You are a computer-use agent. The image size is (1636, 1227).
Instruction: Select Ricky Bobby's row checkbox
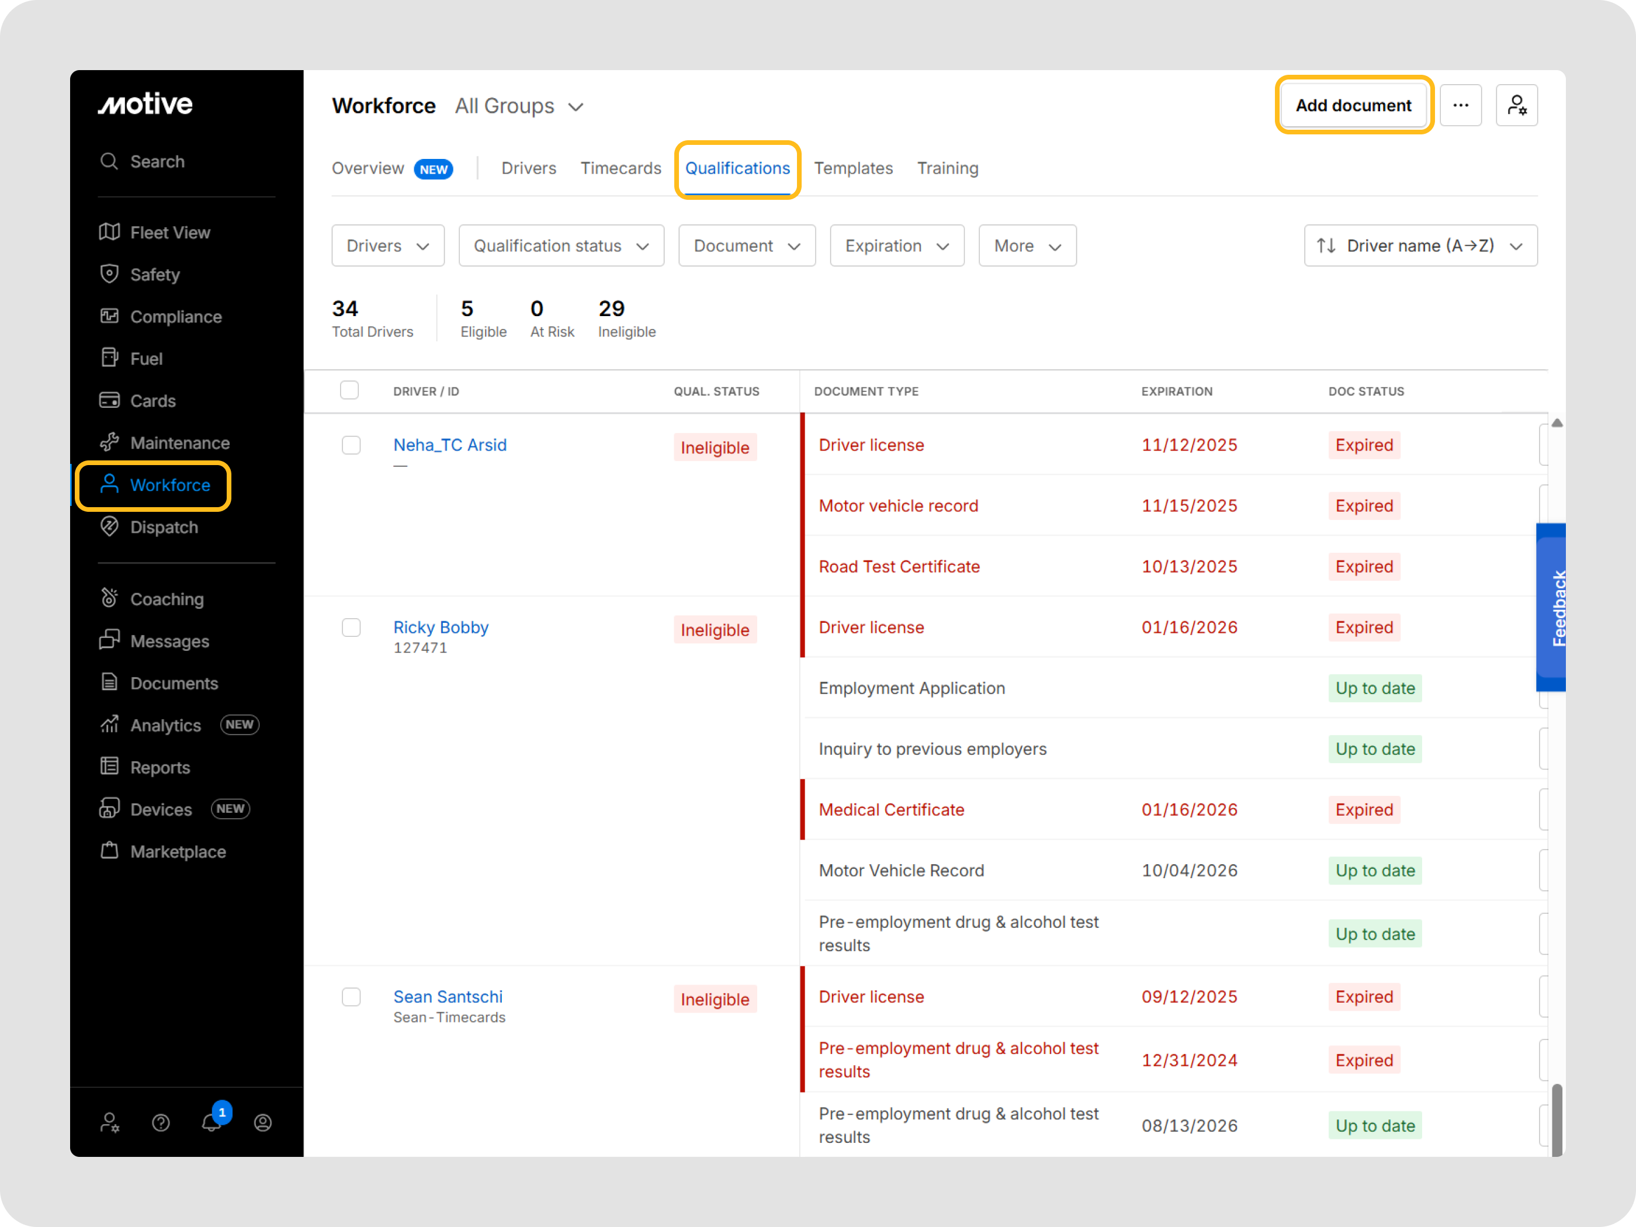pyautogui.click(x=351, y=628)
